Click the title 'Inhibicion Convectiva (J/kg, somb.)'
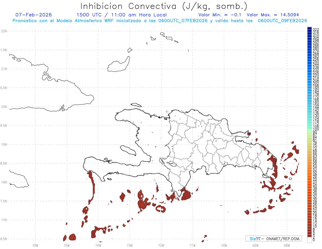Screen dimensions: 322x249 point(164,6)
